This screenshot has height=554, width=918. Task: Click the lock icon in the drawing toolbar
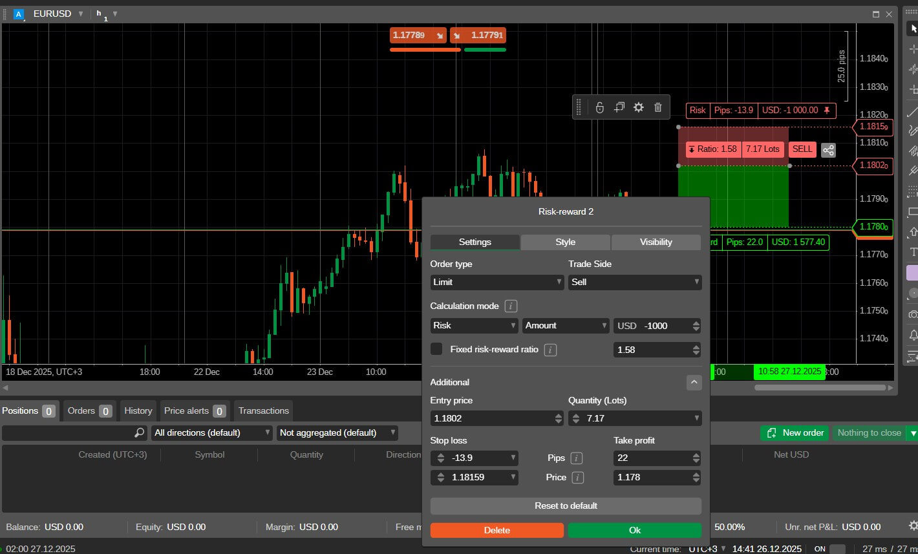pyautogui.click(x=599, y=107)
